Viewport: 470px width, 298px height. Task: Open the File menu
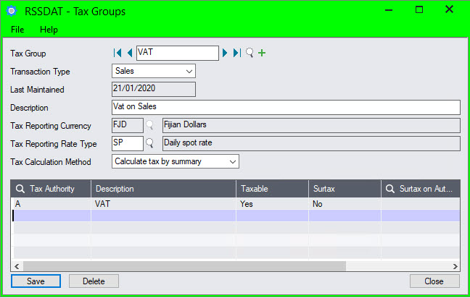click(17, 30)
